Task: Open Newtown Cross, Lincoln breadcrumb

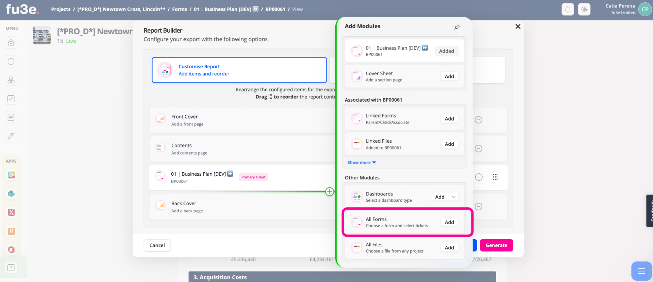Action: point(121,9)
